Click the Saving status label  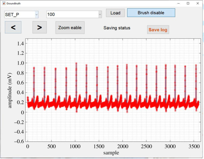click(x=117, y=28)
